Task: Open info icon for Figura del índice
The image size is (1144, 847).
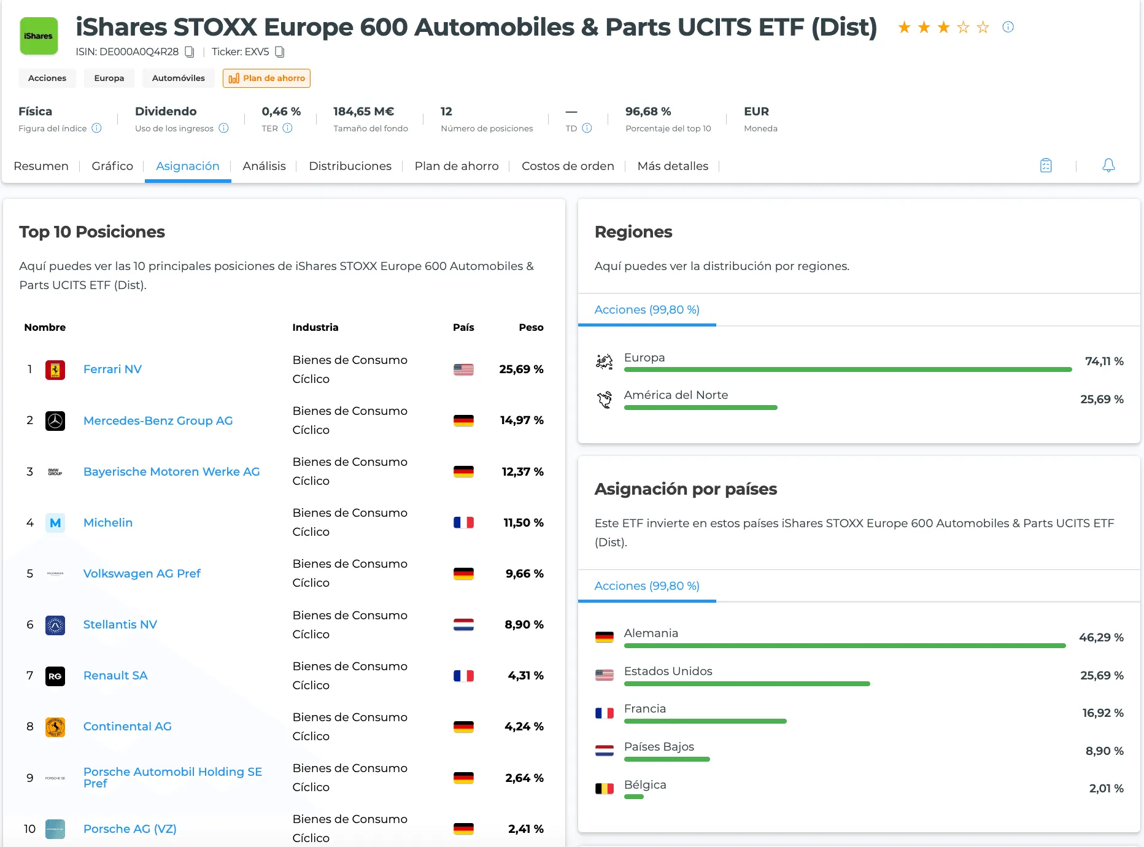Action: coord(96,128)
